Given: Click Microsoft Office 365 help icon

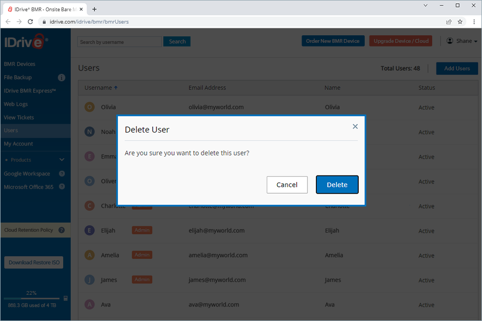Looking at the screenshot, I should click(62, 187).
